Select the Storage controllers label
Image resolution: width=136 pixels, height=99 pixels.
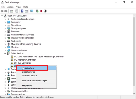(x=19, y=91)
